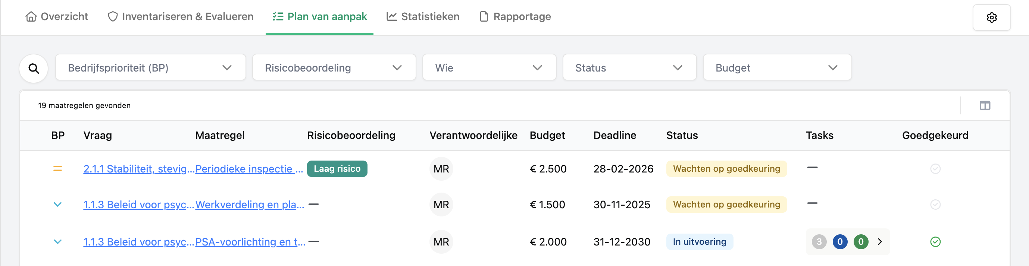Toggle green approval check for PSA-voorlichting row

[x=935, y=242]
